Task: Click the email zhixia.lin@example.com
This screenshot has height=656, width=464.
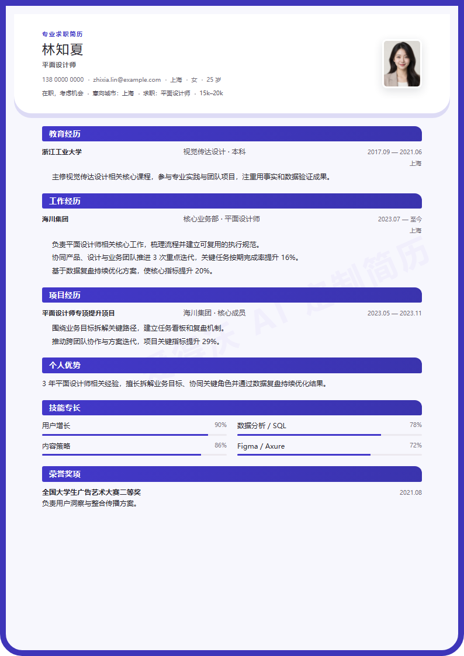Action: click(127, 79)
